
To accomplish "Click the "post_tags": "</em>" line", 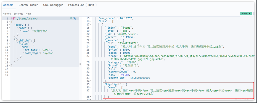I will (x=39, y=53).
